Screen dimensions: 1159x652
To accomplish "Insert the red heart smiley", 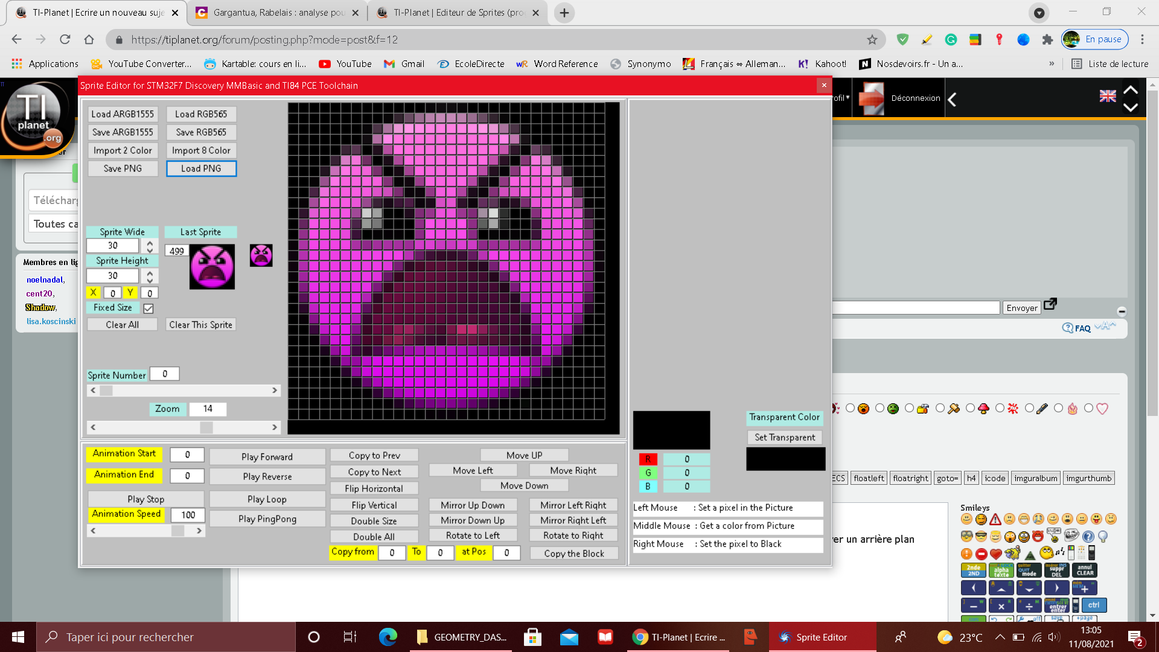I will 996,554.
